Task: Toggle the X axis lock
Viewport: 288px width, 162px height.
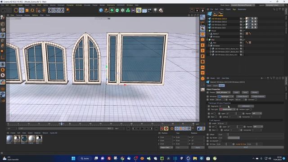Action: pos(51,10)
